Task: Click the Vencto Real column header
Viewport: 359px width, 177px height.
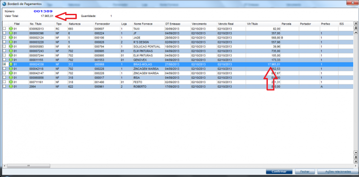Action: (x=232, y=24)
